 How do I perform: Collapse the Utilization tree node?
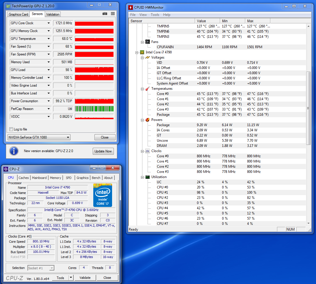click(x=142, y=177)
